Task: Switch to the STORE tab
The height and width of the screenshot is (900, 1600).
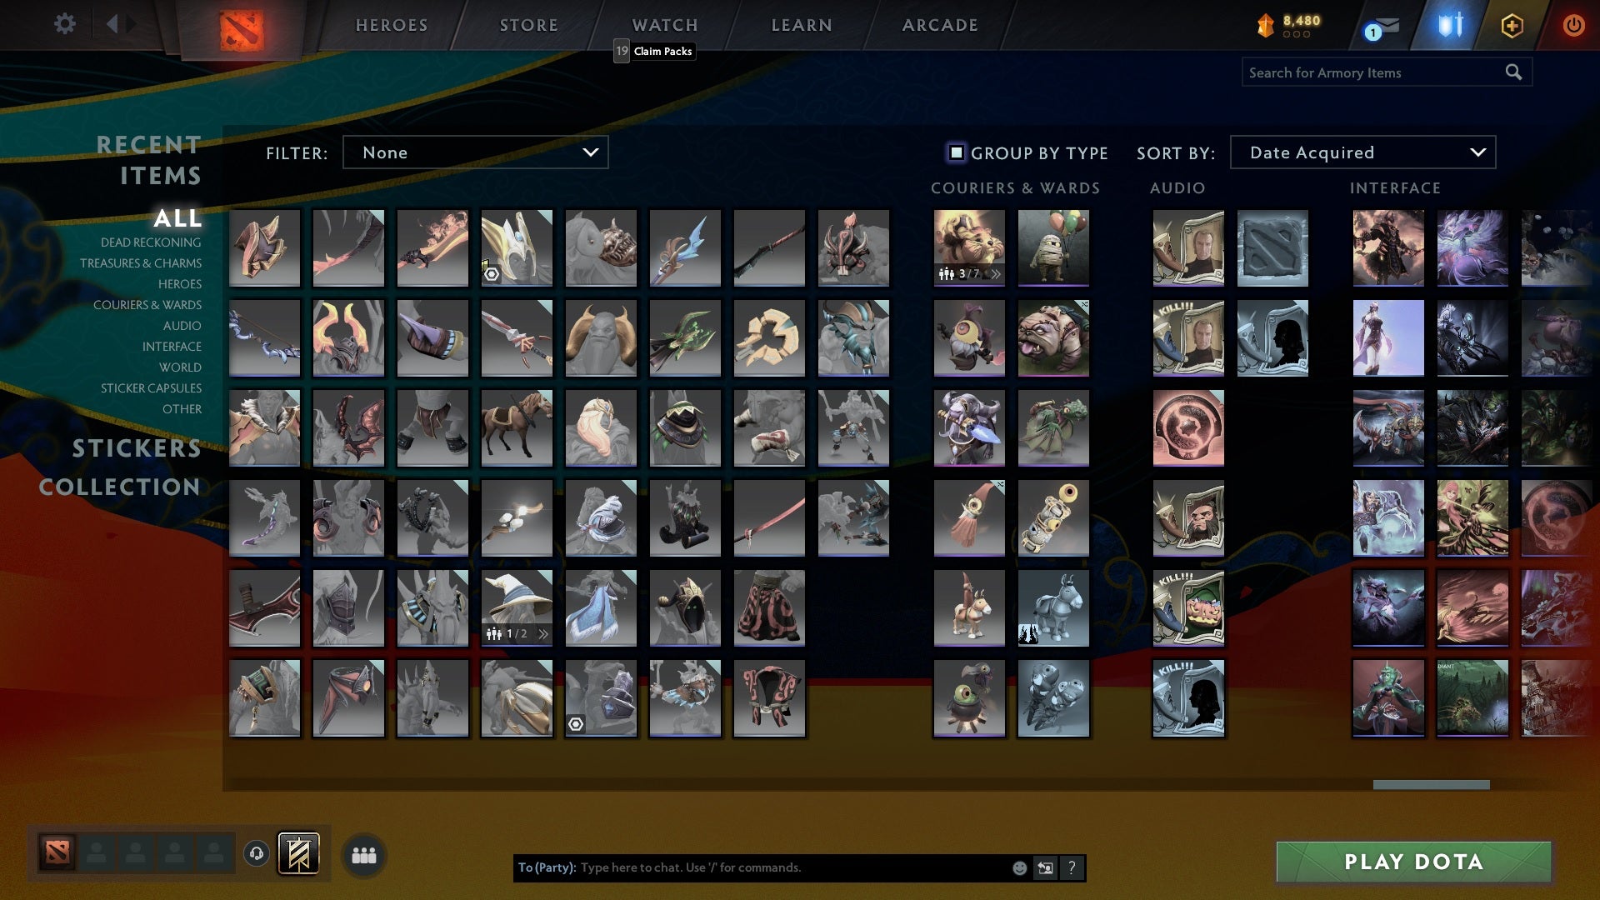Action: pyautogui.click(x=528, y=25)
